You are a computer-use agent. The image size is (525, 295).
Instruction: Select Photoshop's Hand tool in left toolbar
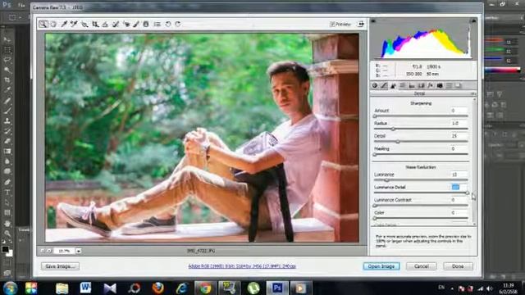tap(7, 223)
